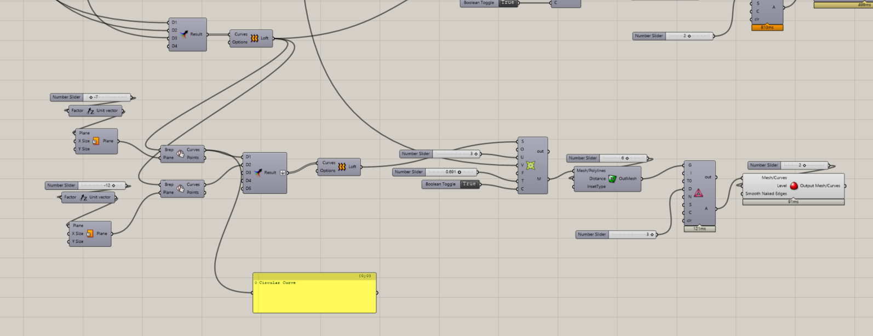Screen dimensions: 873x336
Task: Click the orange 810ms profiler badge
Action: 767,27
